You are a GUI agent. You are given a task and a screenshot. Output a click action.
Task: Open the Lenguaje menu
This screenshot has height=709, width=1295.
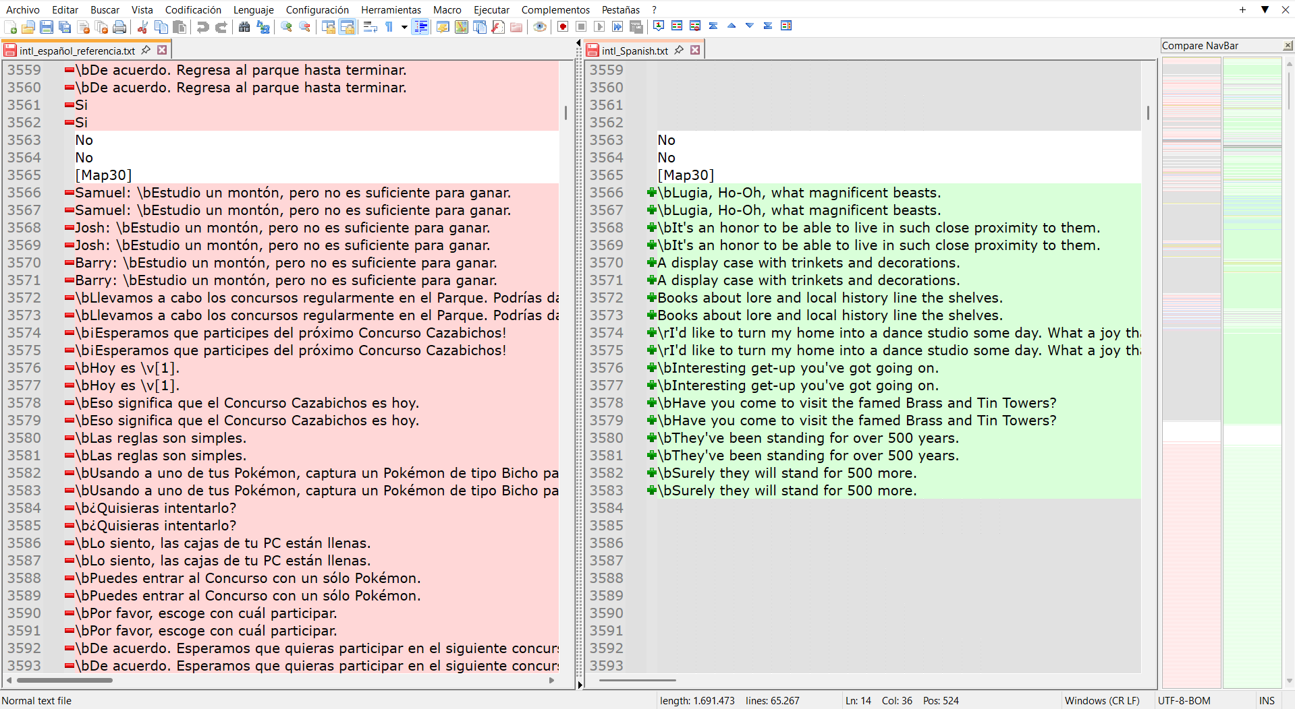point(253,9)
